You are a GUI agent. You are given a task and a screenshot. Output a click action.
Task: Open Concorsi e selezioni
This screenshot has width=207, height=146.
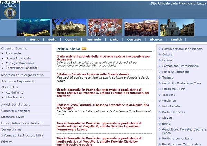tap(16, 111)
